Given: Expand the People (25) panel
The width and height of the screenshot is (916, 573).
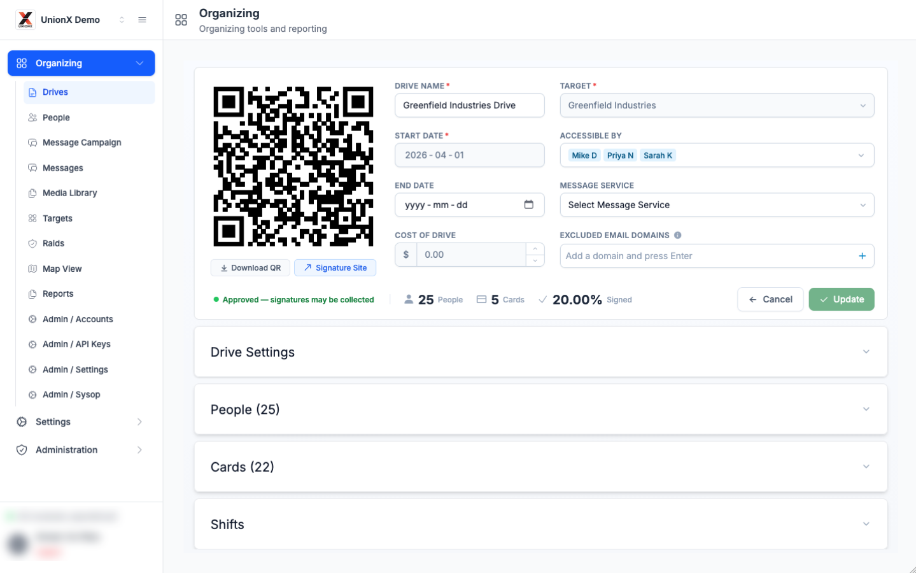Looking at the screenshot, I should coord(540,409).
